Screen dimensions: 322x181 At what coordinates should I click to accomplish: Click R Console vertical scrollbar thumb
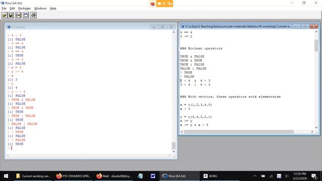[174, 145]
